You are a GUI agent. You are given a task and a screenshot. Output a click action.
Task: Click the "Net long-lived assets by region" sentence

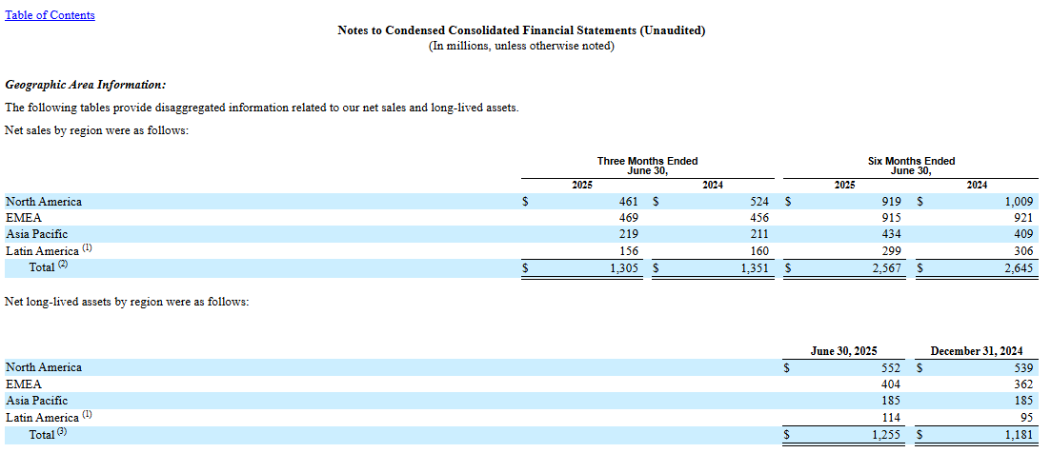127,302
